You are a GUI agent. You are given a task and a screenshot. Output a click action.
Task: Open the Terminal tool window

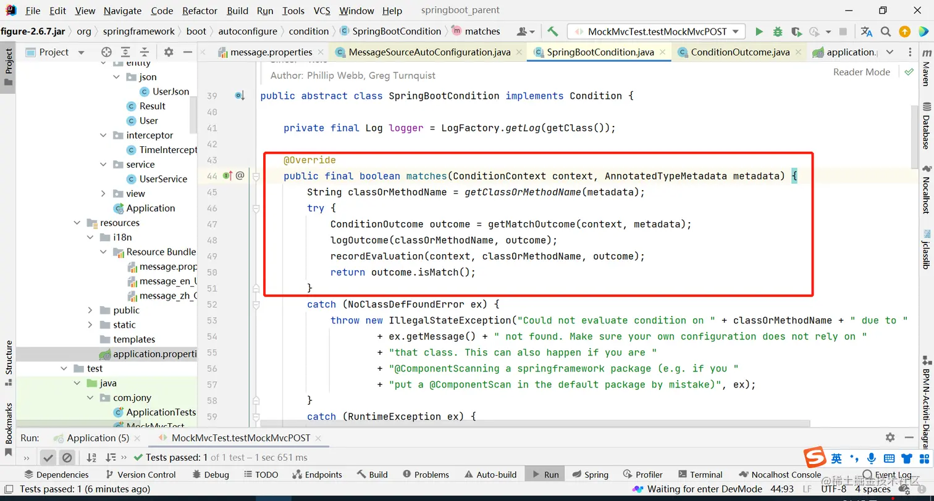pos(700,474)
